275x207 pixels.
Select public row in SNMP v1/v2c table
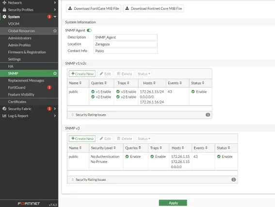139,97
